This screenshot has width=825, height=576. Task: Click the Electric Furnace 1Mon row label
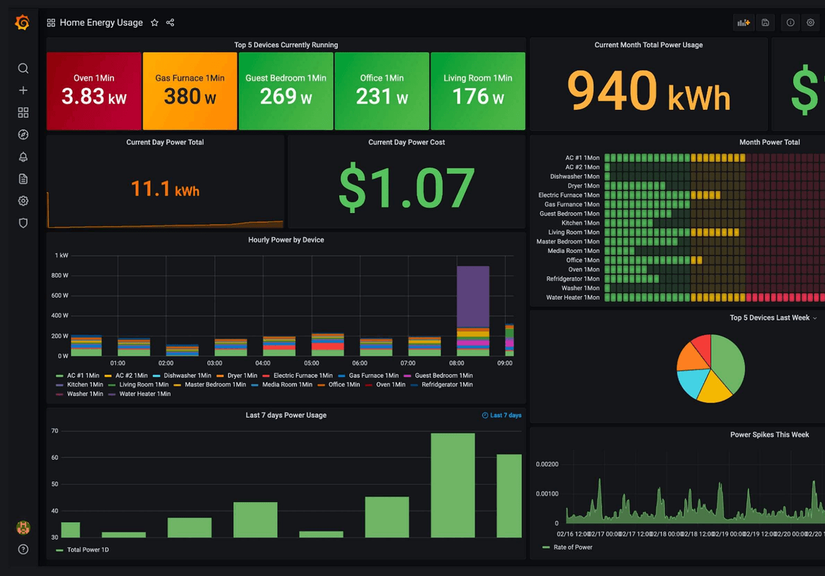point(569,195)
